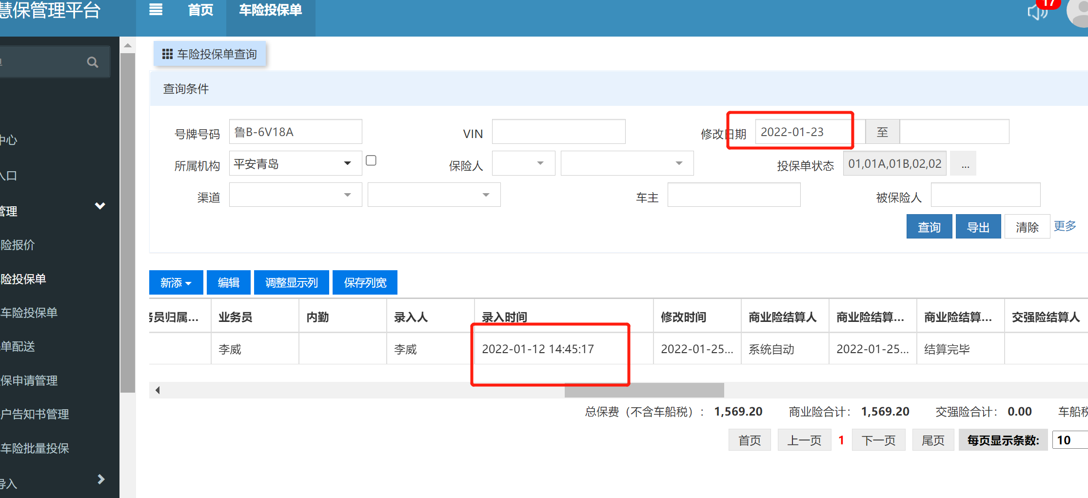Click the grid icon beside 车险投保单查询
The width and height of the screenshot is (1088, 498).
(167, 54)
